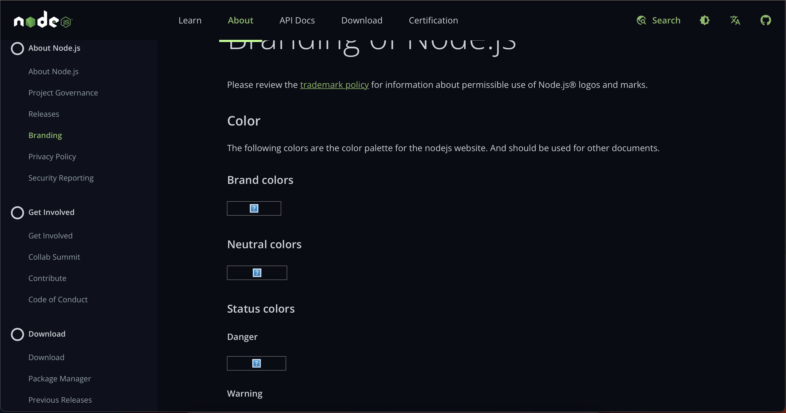Toggle the dark/light theme icon

click(704, 20)
